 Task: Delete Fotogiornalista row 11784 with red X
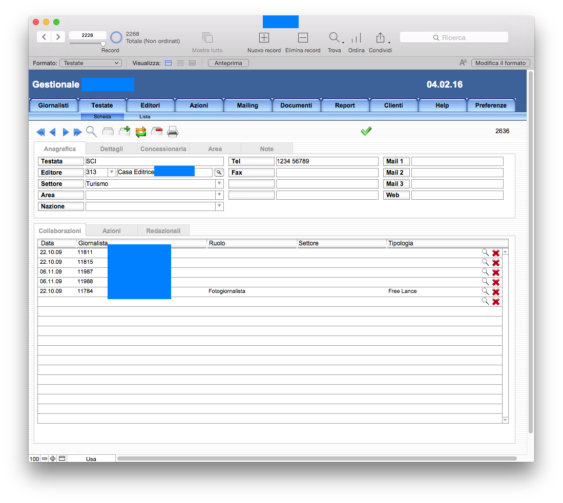pos(496,291)
